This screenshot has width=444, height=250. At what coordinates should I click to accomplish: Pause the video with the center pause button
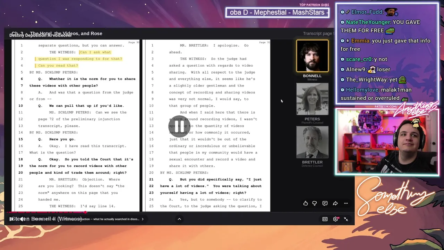point(179,126)
